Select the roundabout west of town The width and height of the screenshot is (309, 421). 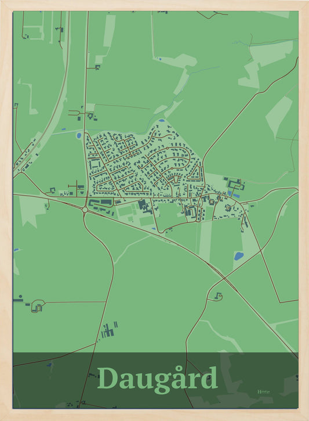pos(85,210)
